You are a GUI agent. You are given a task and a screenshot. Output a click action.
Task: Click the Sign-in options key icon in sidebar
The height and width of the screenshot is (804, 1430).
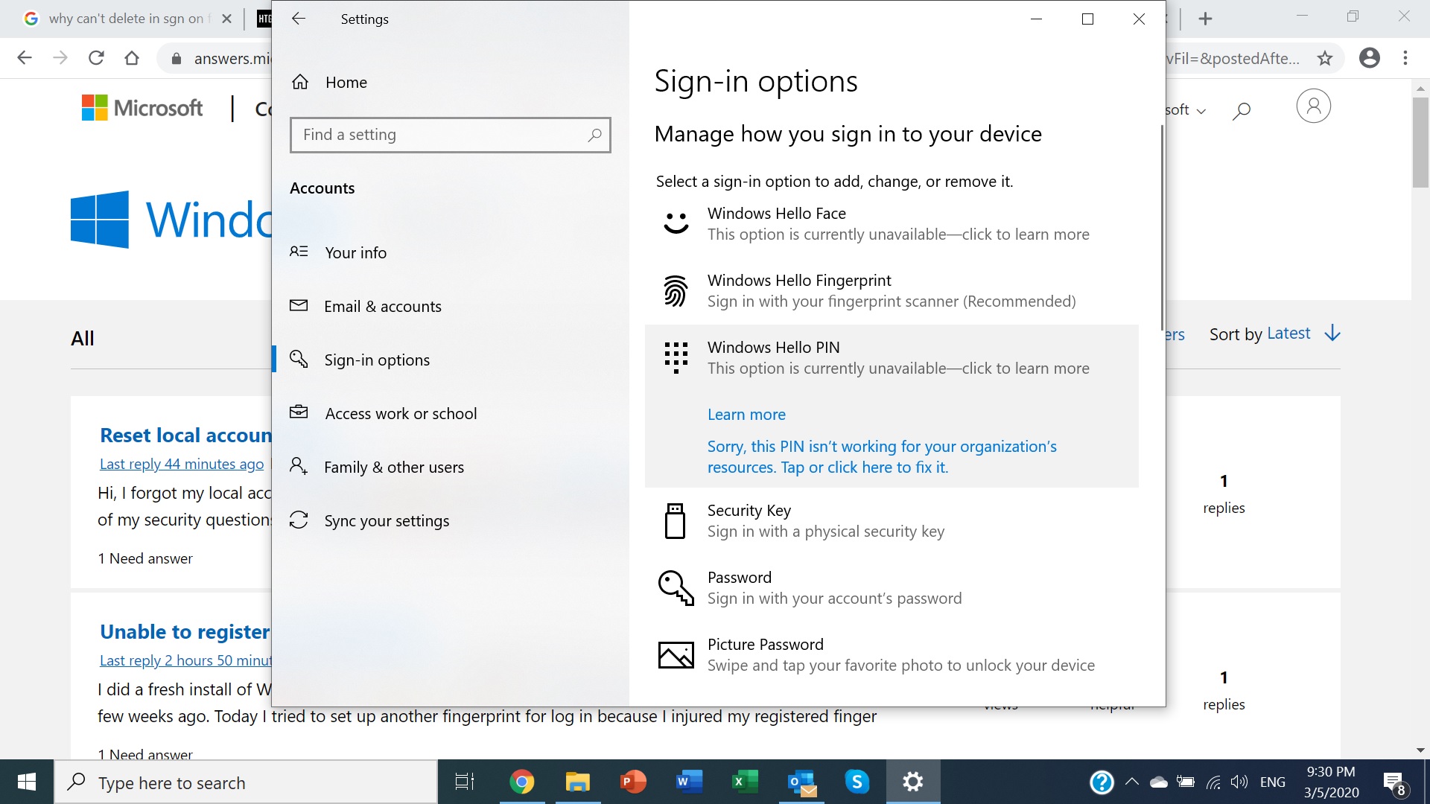click(x=299, y=359)
